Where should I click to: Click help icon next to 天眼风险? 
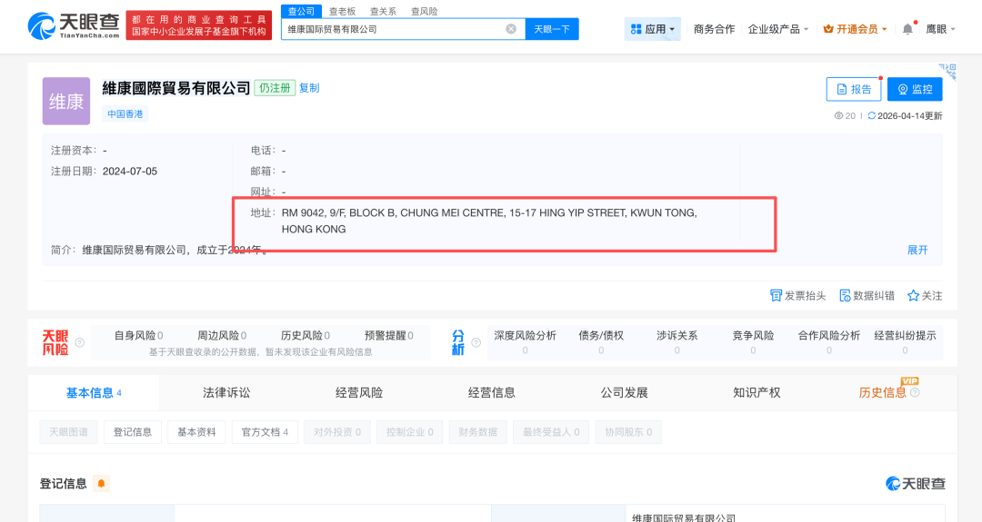(x=80, y=343)
